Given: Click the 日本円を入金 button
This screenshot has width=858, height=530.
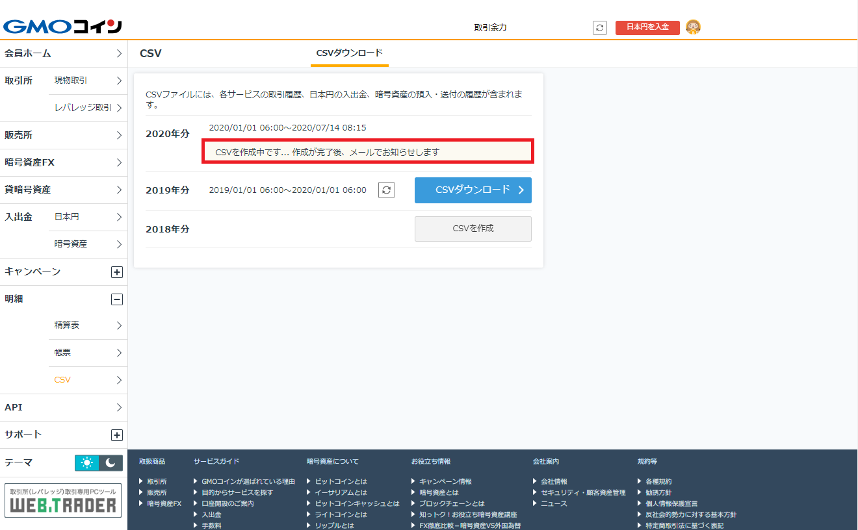Looking at the screenshot, I should click(x=647, y=27).
